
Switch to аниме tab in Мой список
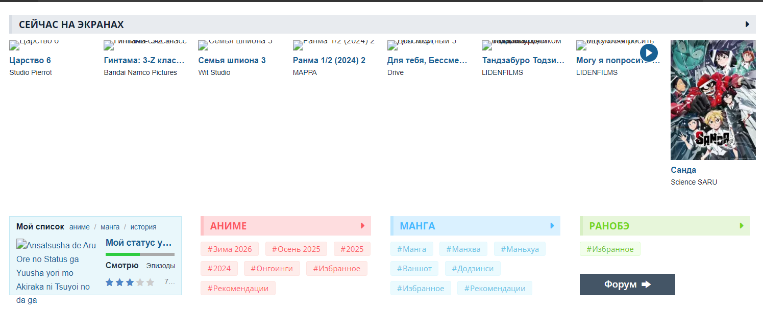(79, 227)
